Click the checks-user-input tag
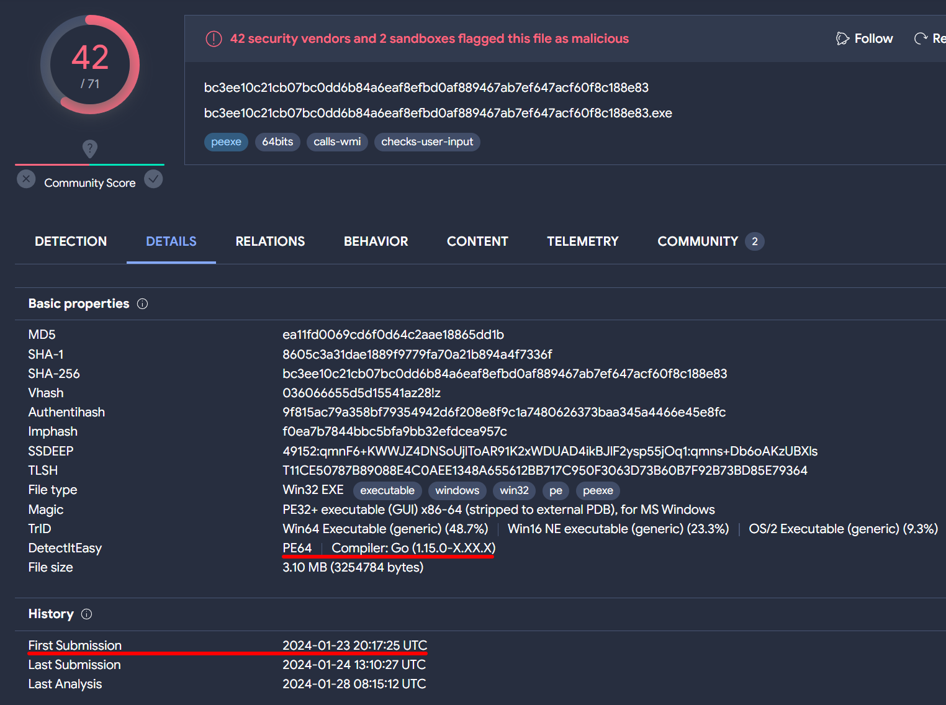The image size is (946, 705). tap(427, 142)
